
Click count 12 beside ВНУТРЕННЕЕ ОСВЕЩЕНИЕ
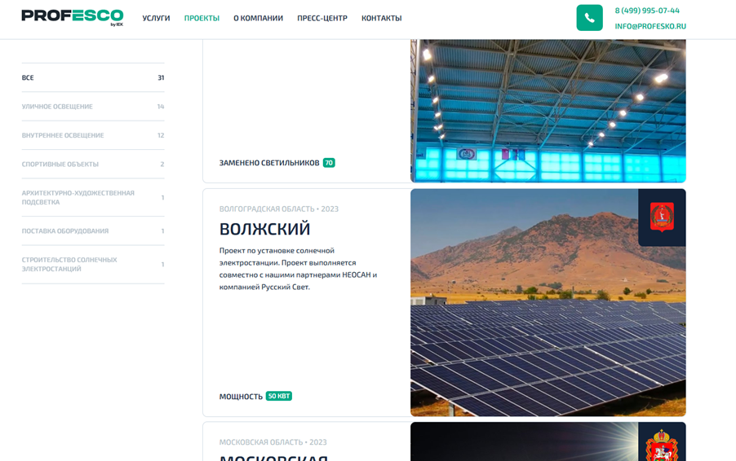tap(161, 135)
